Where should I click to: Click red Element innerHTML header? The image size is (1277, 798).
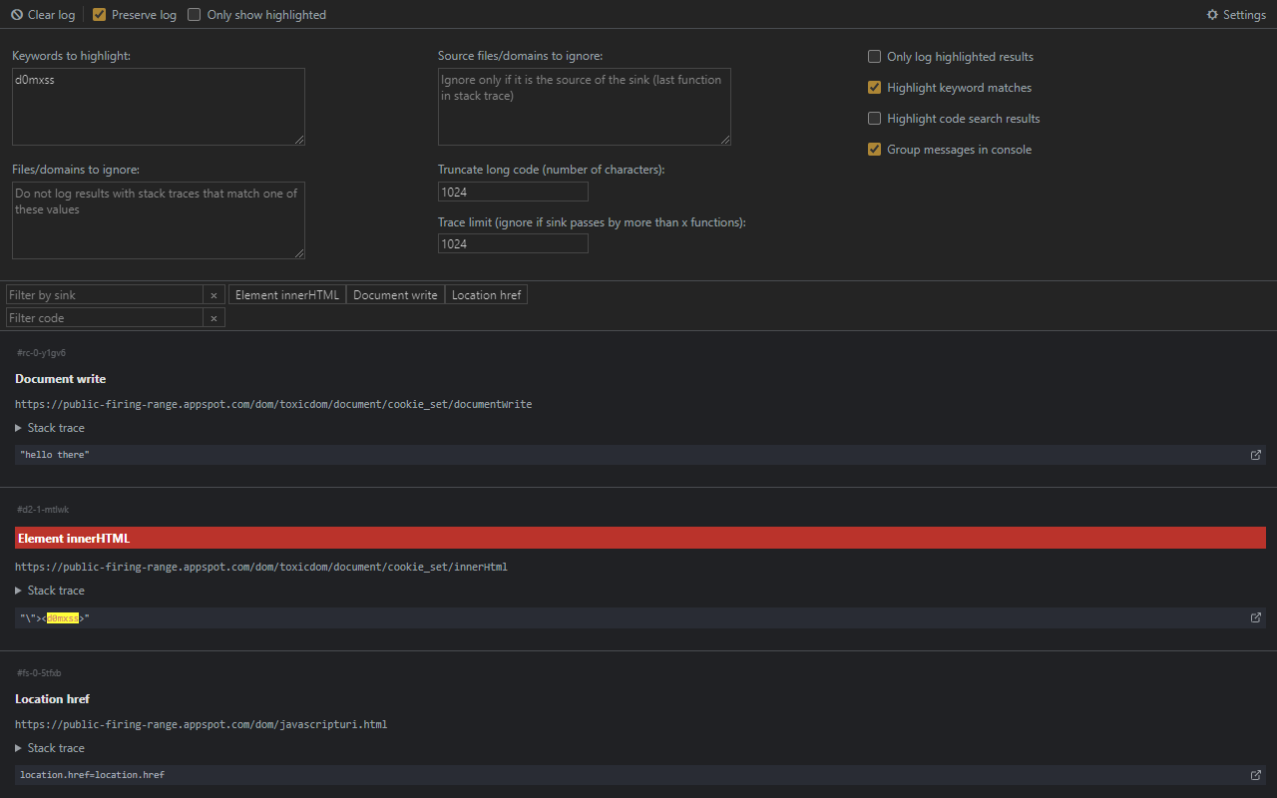point(640,538)
